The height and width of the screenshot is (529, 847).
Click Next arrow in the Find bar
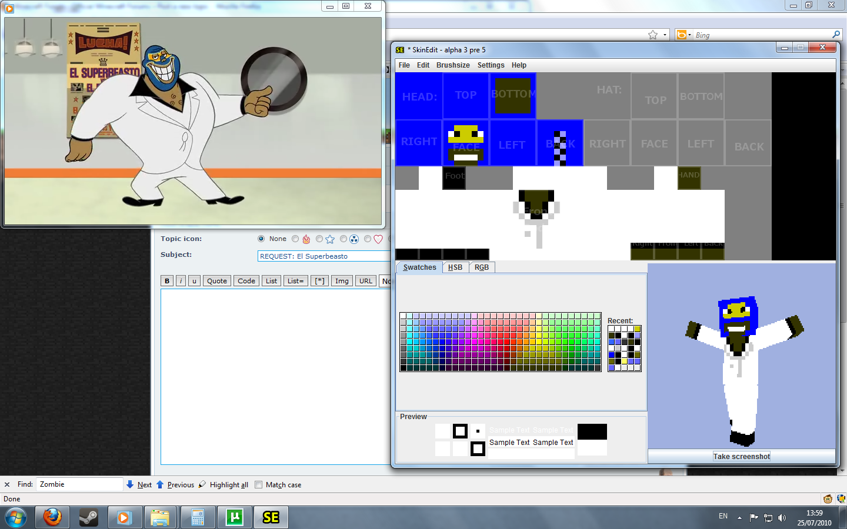tap(139, 485)
